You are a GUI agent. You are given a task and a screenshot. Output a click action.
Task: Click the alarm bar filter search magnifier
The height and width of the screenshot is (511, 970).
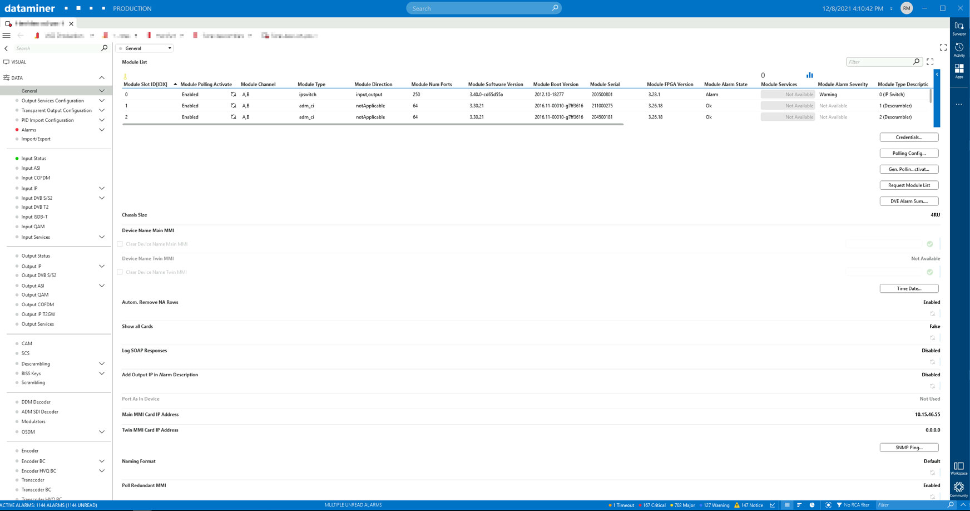pos(951,505)
